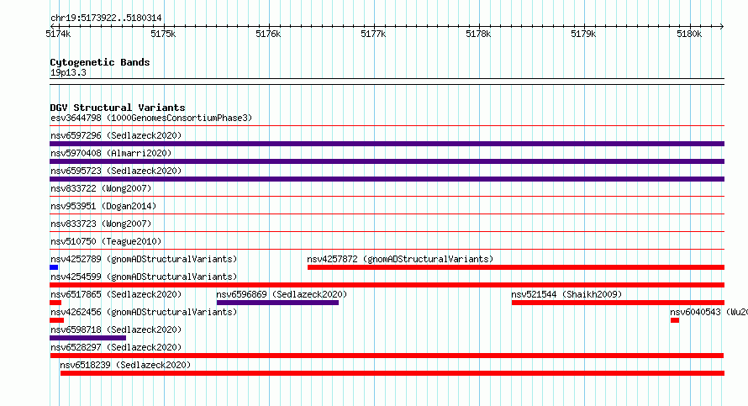Screen dimensions: 748x406
Task: Open variant nsv6596869 (Sedlazeck2020) label
Action: pos(282,294)
